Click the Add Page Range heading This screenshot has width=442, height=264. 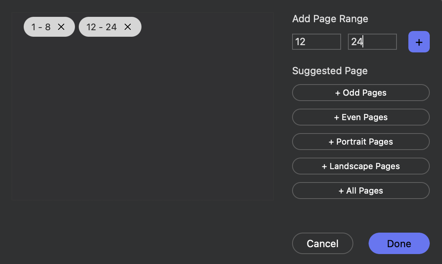330,19
